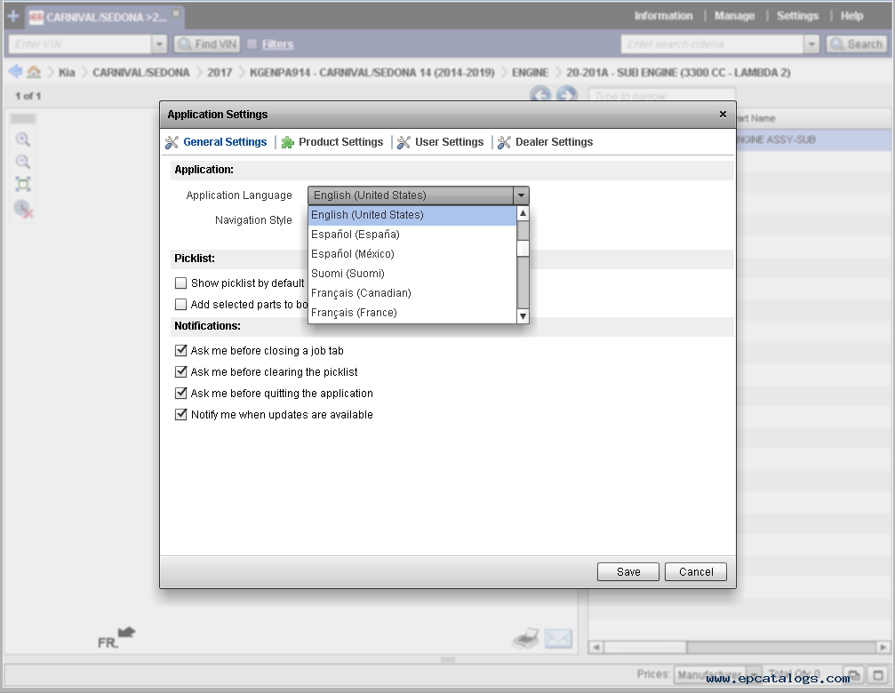Click the KGENPA914 catalog breadcrumb
The height and width of the screenshot is (693, 895).
tap(372, 73)
